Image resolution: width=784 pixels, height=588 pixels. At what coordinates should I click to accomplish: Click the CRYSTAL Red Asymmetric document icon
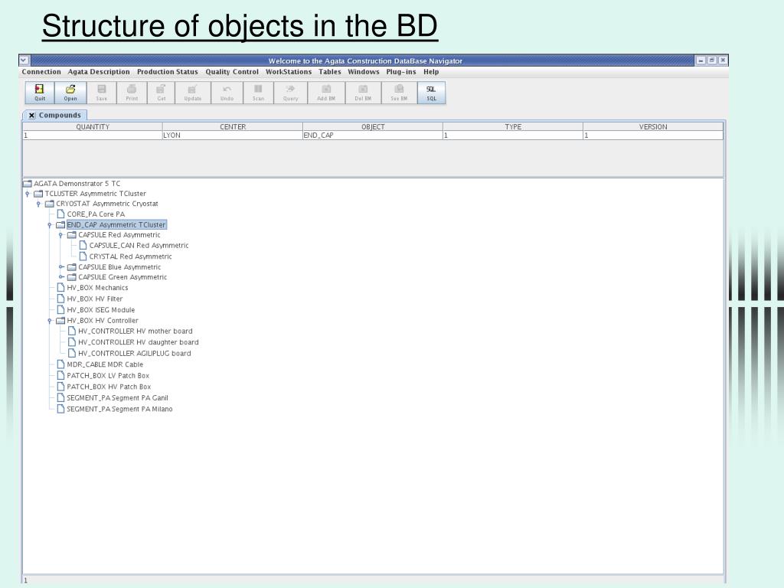pos(83,256)
